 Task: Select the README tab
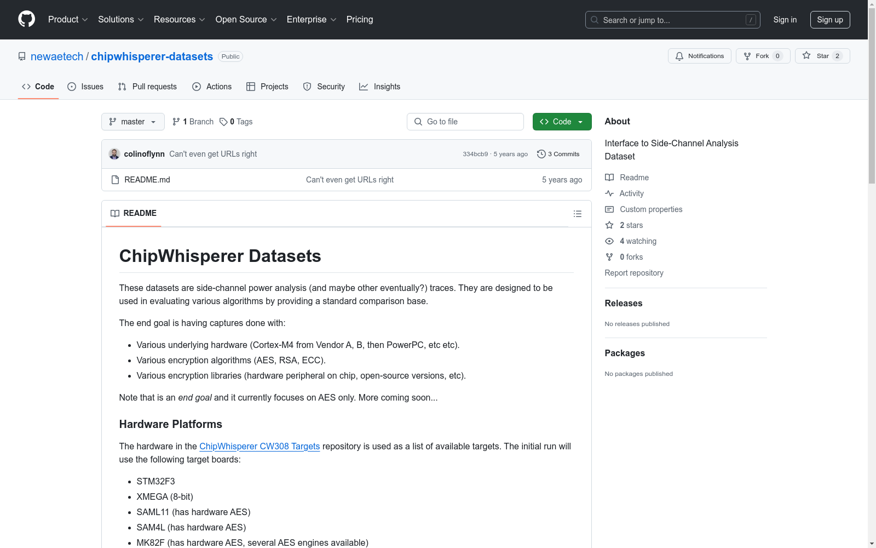coord(134,213)
